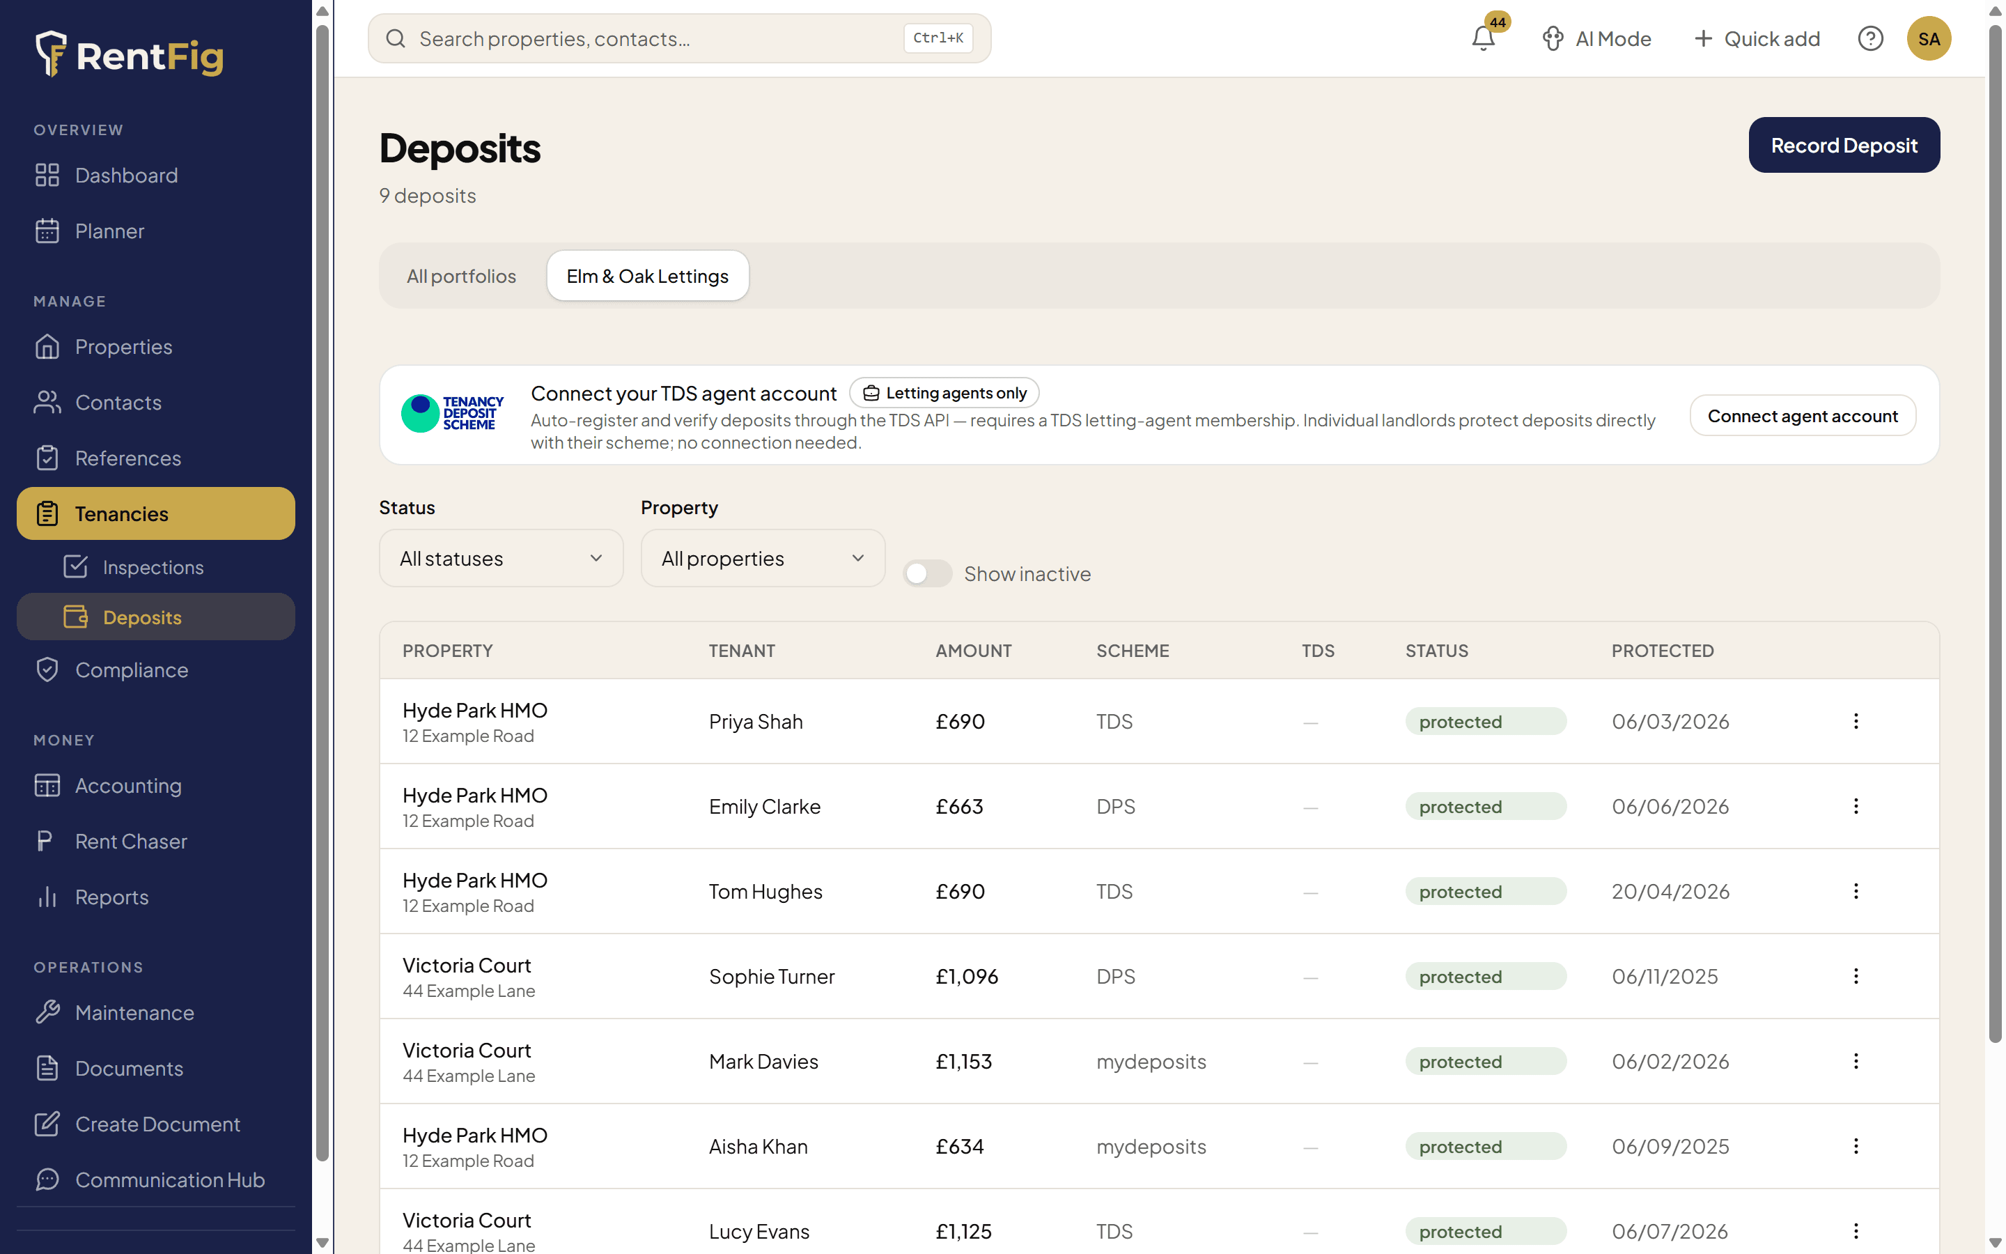Click the Planner calendar icon
2006x1254 pixels.
(x=47, y=231)
